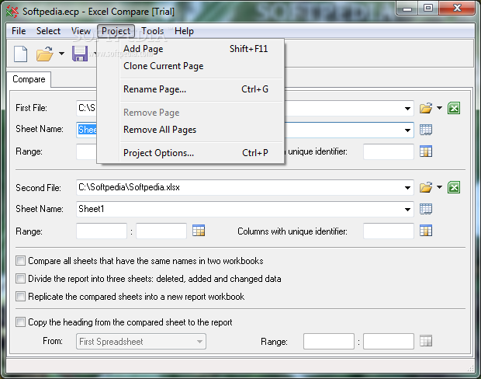Click first file unique identifier columns field
The height and width of the screenshot is (379, 481).
389,151
